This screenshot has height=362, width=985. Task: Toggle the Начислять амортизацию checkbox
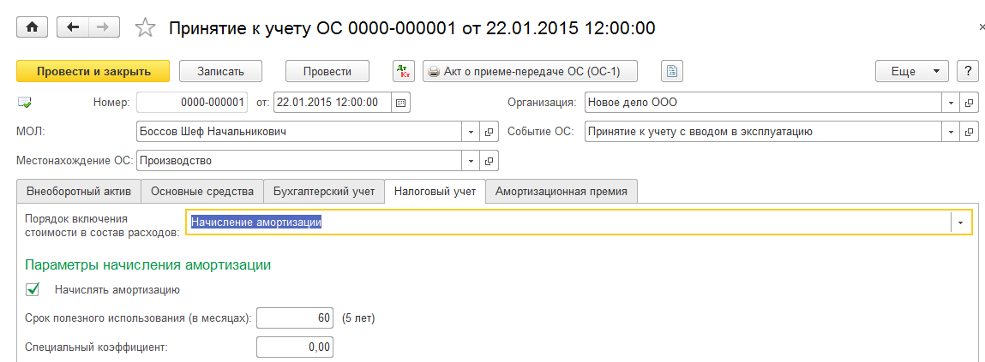[33, 289]
